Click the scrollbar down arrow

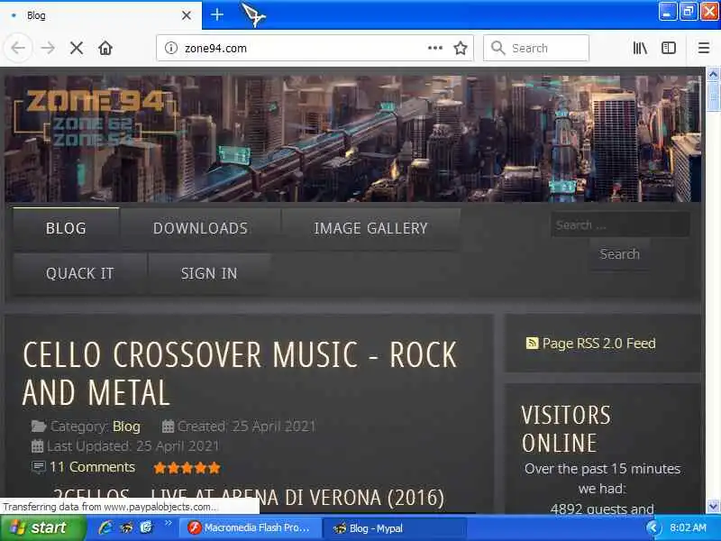tap(713, 507)
